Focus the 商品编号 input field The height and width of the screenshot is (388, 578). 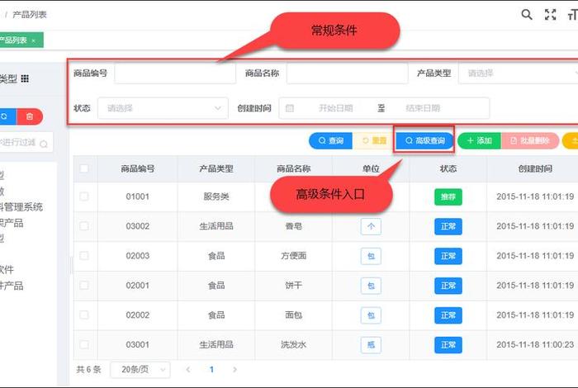click(x=175, y=73)
